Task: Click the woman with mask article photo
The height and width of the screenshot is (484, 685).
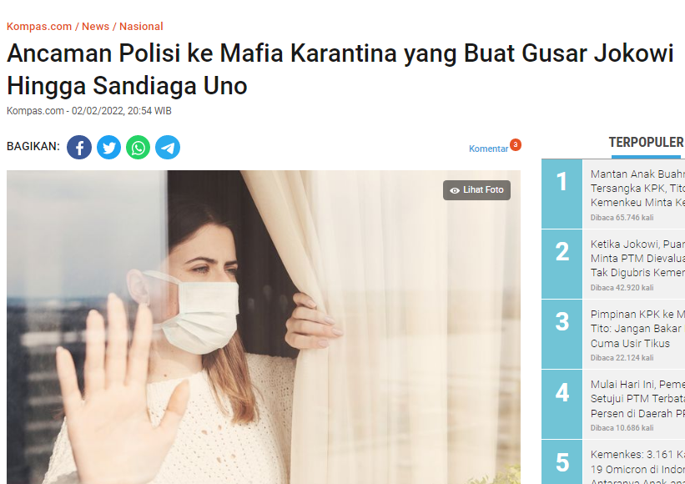Action: pos(264,327)
